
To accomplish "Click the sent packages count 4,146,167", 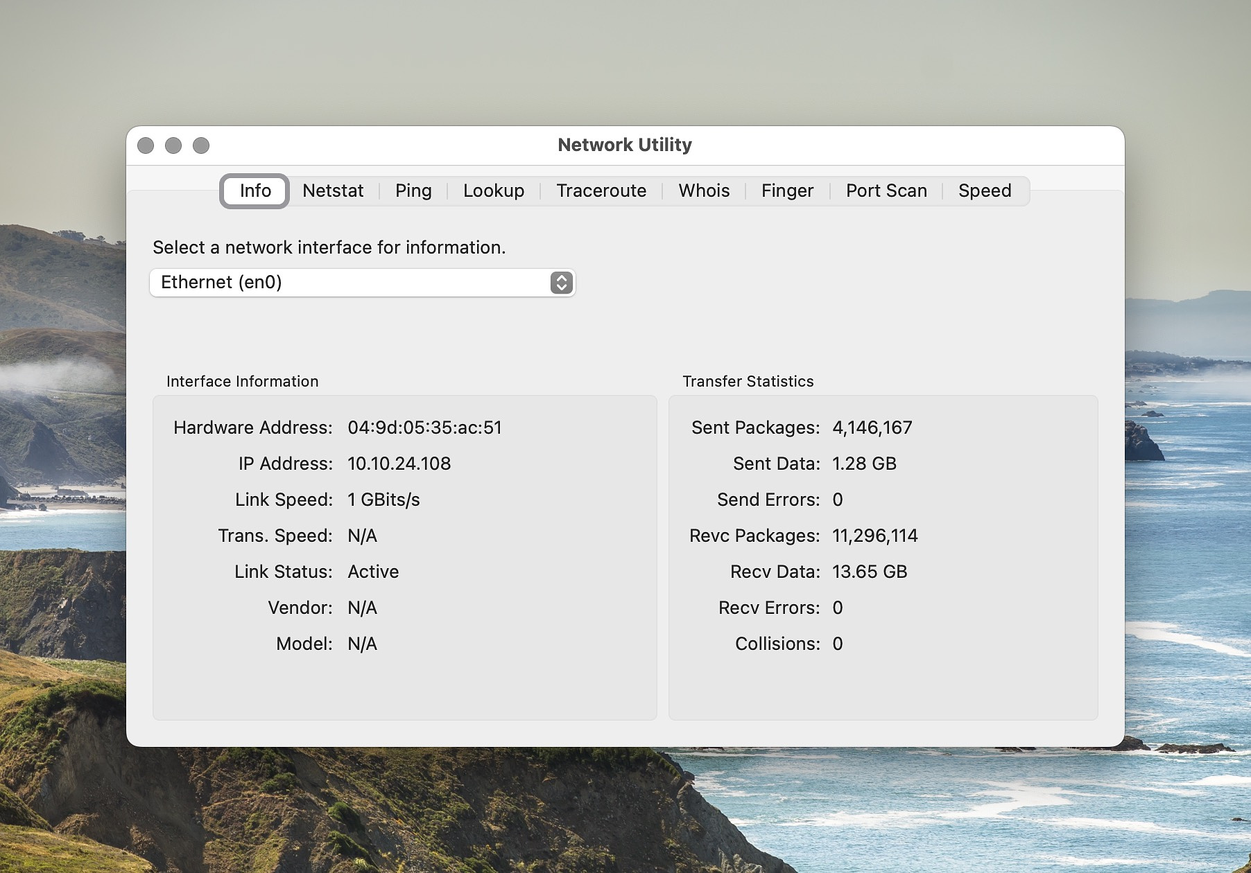I will (x=872, y=427).
